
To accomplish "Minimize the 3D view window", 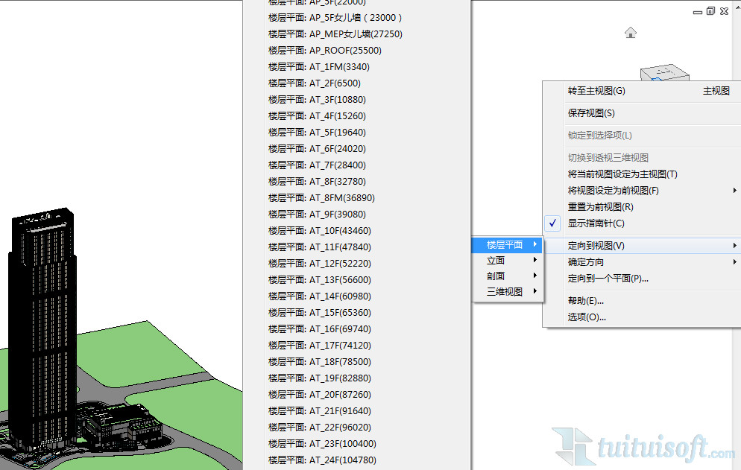I will coord(696,11).
